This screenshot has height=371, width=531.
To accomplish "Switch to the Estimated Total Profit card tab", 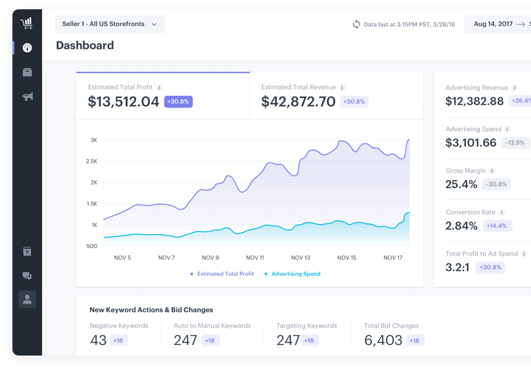I will click(x=162, y=98).
